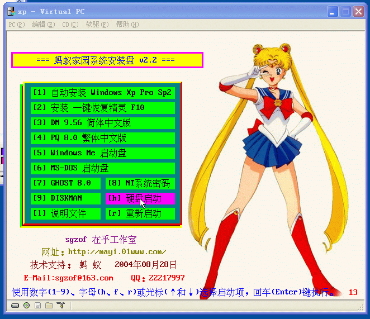Click the countdown number 13

click(353, 292)
